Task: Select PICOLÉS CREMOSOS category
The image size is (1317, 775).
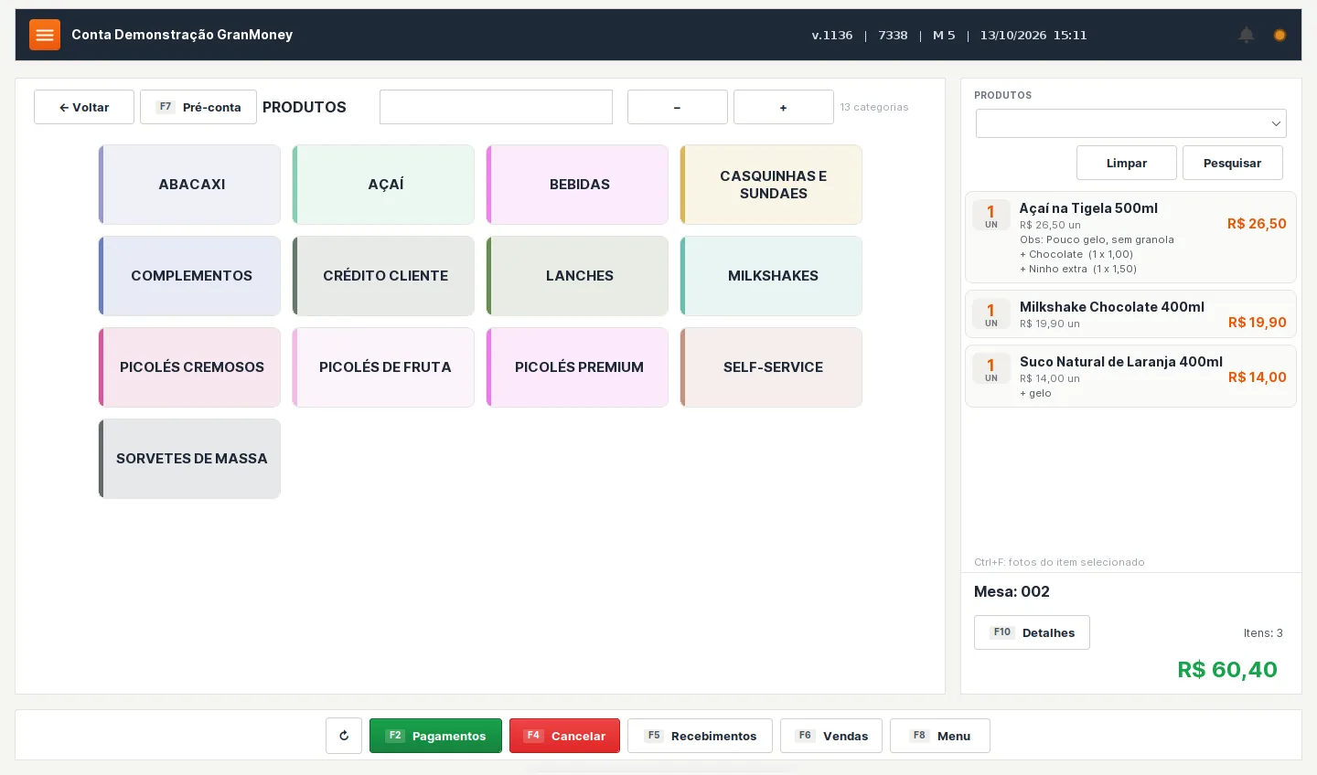Action: pos(189,367)
